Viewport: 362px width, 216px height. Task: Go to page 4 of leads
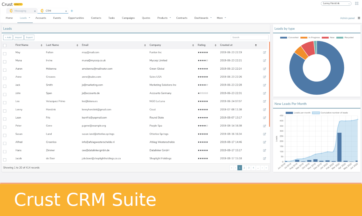[x=253, y=168]
